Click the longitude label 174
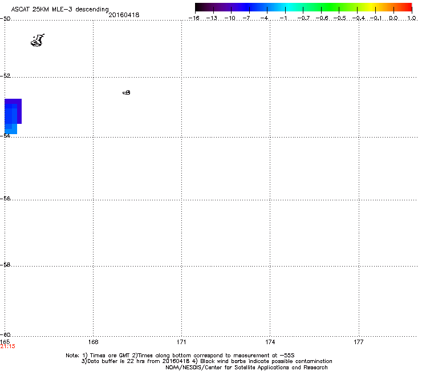The width and height of the screenshot is (422, 371). point(270,342)
